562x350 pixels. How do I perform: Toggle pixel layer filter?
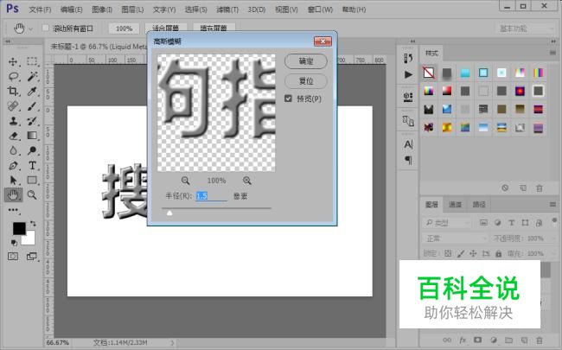(483, 222)
